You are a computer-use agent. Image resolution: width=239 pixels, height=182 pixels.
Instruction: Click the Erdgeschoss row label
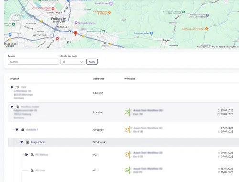[x=38, y=142]
